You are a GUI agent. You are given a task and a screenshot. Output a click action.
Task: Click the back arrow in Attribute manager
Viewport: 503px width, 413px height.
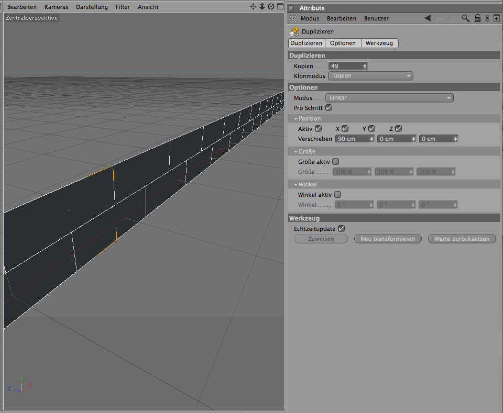pos(428,18)
